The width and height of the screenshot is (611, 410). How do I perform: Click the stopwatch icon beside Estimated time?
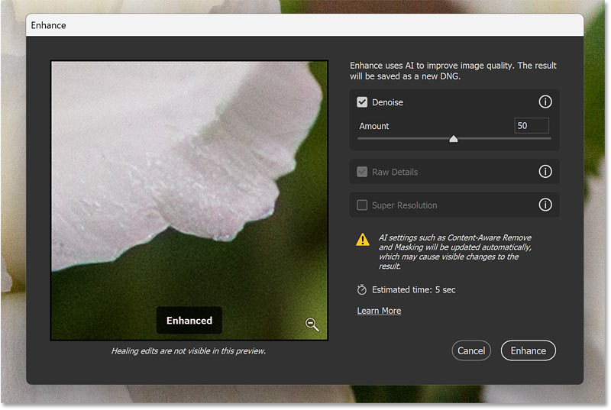[362, 290]
